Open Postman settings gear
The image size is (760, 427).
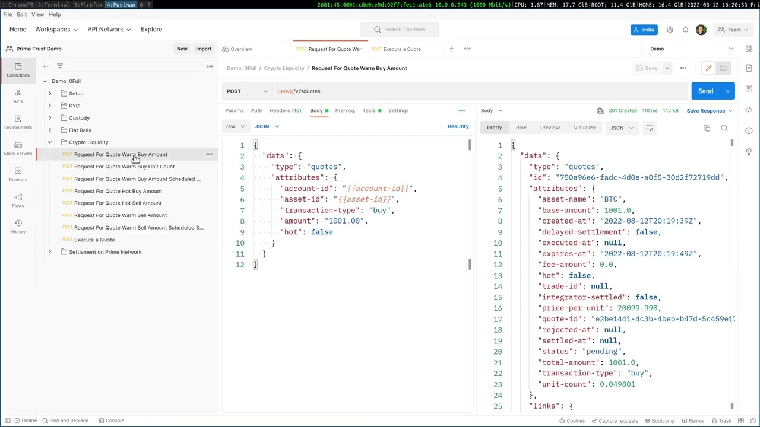pyautogui.click(x=670, y=30)
